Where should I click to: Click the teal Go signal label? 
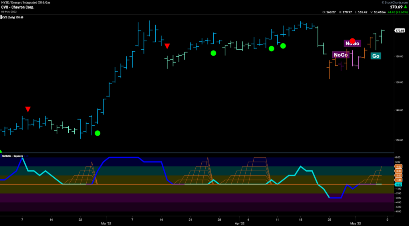click(x=375, y=56)
